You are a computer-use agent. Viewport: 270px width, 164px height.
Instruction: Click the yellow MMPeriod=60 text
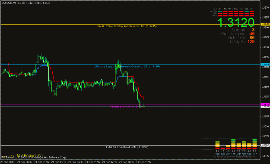click(x=30, y=155)
